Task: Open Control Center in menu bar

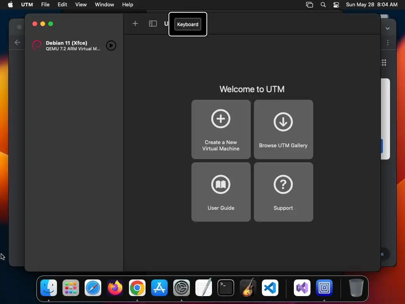Action: [x=336, y=5]
